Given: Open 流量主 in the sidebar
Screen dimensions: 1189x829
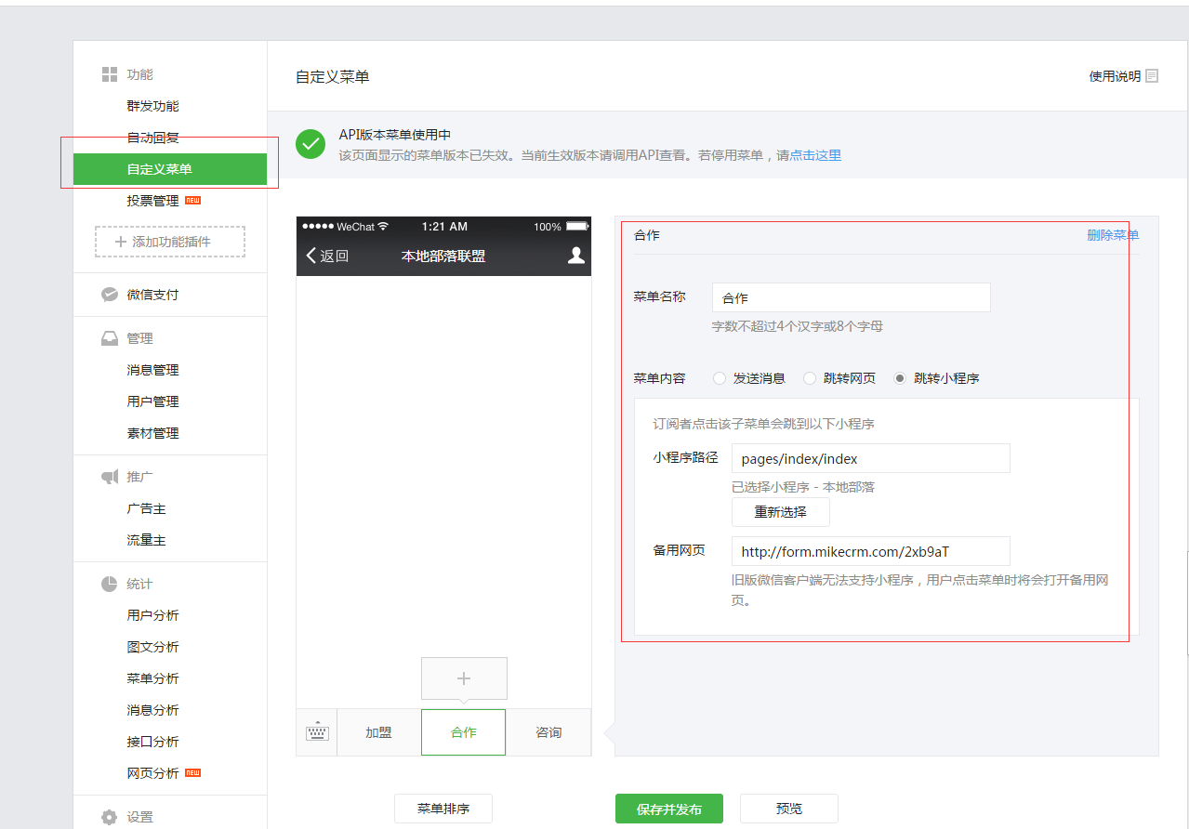Looking at the screenshot, I should (147, 540).
